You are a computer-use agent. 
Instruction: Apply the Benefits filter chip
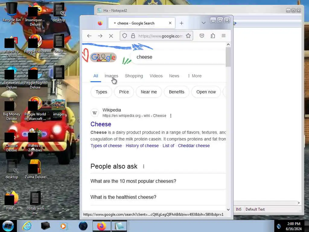coord(177,92)
